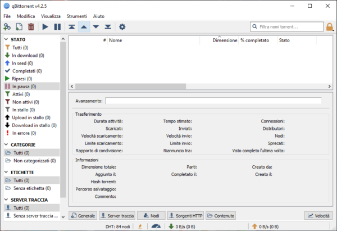Sort by the Stato column header

[x=297, y=40]
